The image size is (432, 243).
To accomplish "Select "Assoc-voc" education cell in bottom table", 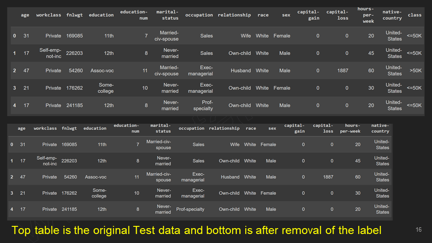I will click(95, 177).
